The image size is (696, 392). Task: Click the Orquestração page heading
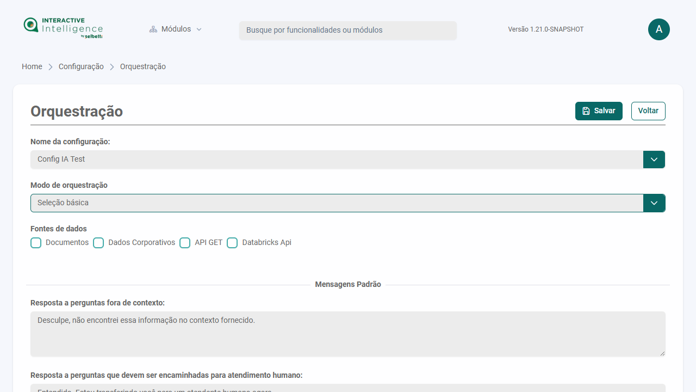[x=77, y=111]
